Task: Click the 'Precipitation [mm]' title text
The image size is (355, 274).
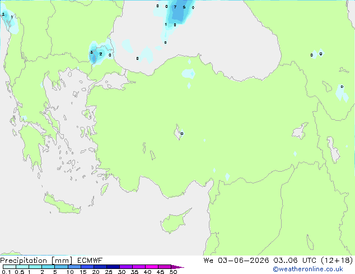Action: click(x=36, y=261)
